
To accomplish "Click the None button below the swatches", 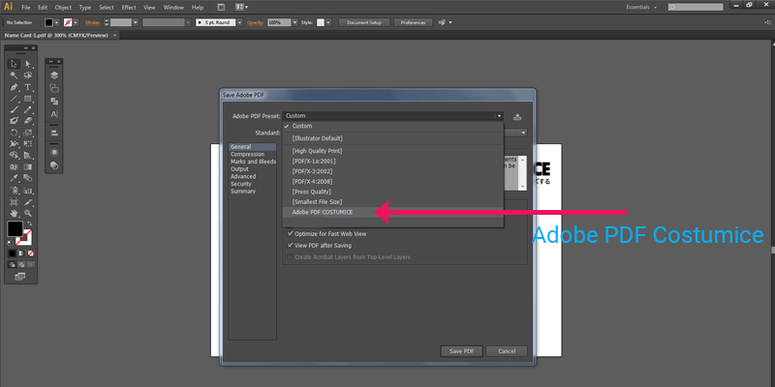I will pos(31,253).
